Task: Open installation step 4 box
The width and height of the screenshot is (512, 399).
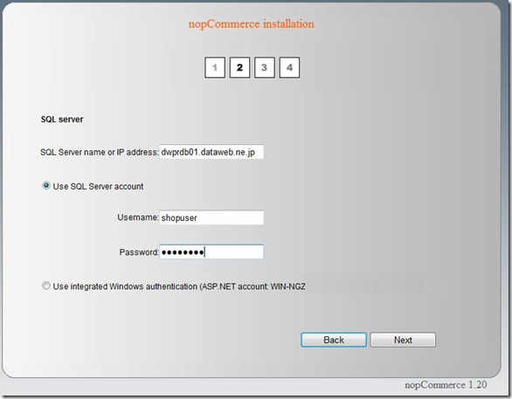Action: pyautogui.click(x=289, y=67)
